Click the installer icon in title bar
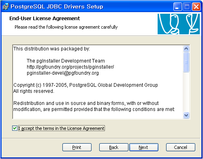 [x=6, y=6]
